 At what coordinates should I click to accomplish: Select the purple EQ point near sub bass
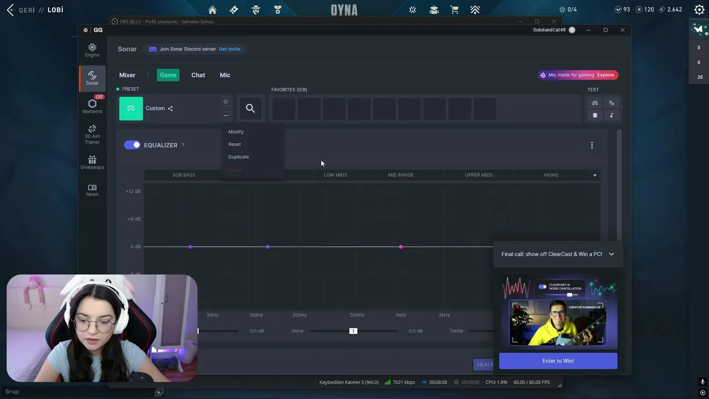(x=190, y=247)
